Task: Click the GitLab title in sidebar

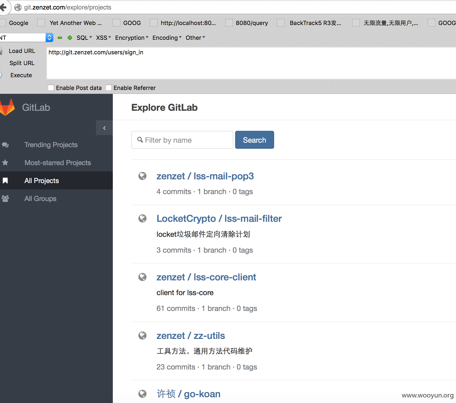Action: pos(36,107)
